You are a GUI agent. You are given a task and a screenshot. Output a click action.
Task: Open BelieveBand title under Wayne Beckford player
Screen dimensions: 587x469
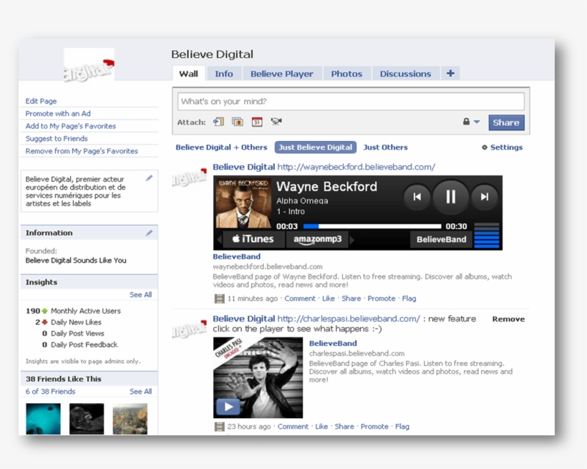coord(237,256)
